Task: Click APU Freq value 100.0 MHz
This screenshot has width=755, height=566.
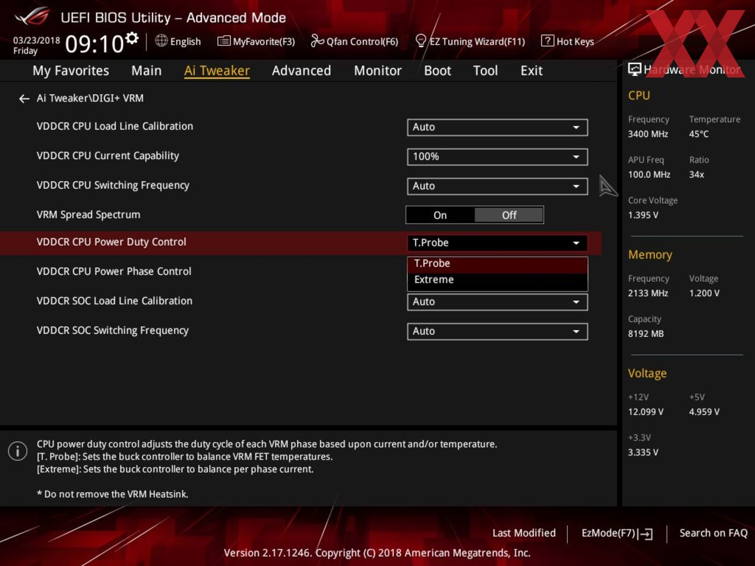Action: pyautogui.click(x=649, y=174)
